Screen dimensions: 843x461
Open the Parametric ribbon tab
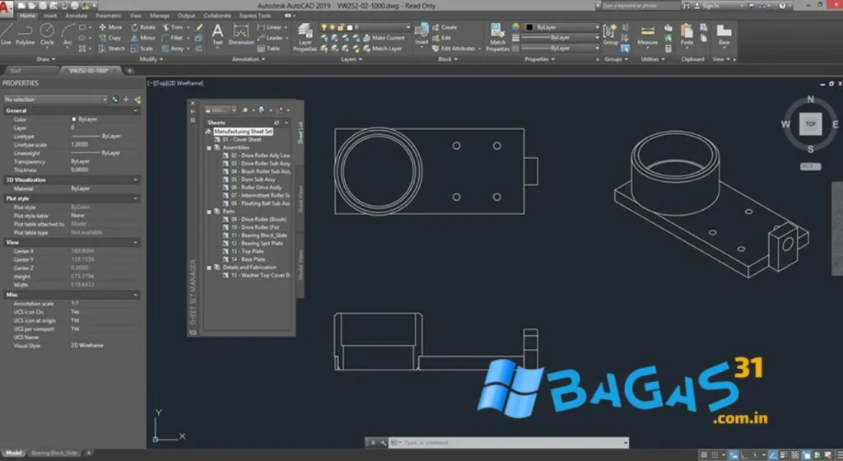[x=108, y=16]
